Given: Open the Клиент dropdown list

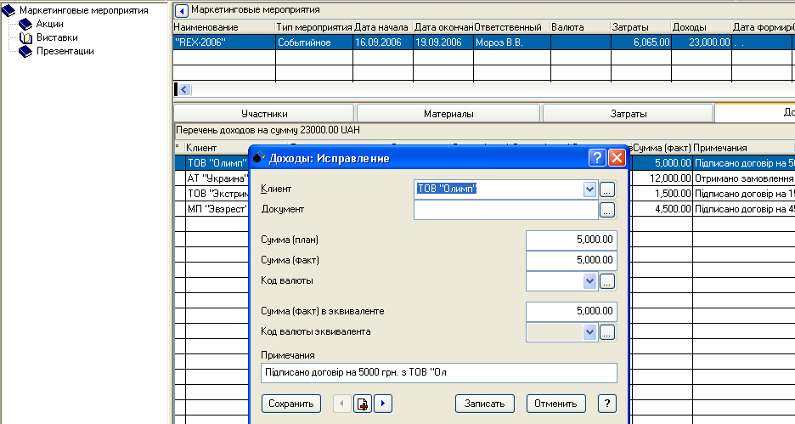Looking at the screenshot, I should [x=590, y=189].
